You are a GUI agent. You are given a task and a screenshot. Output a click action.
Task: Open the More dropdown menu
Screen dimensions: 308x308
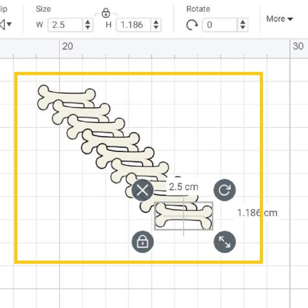coord(279,19)
